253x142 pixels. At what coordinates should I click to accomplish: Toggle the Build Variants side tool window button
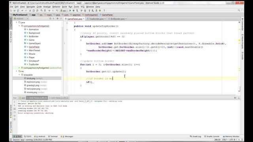point(11,111)
